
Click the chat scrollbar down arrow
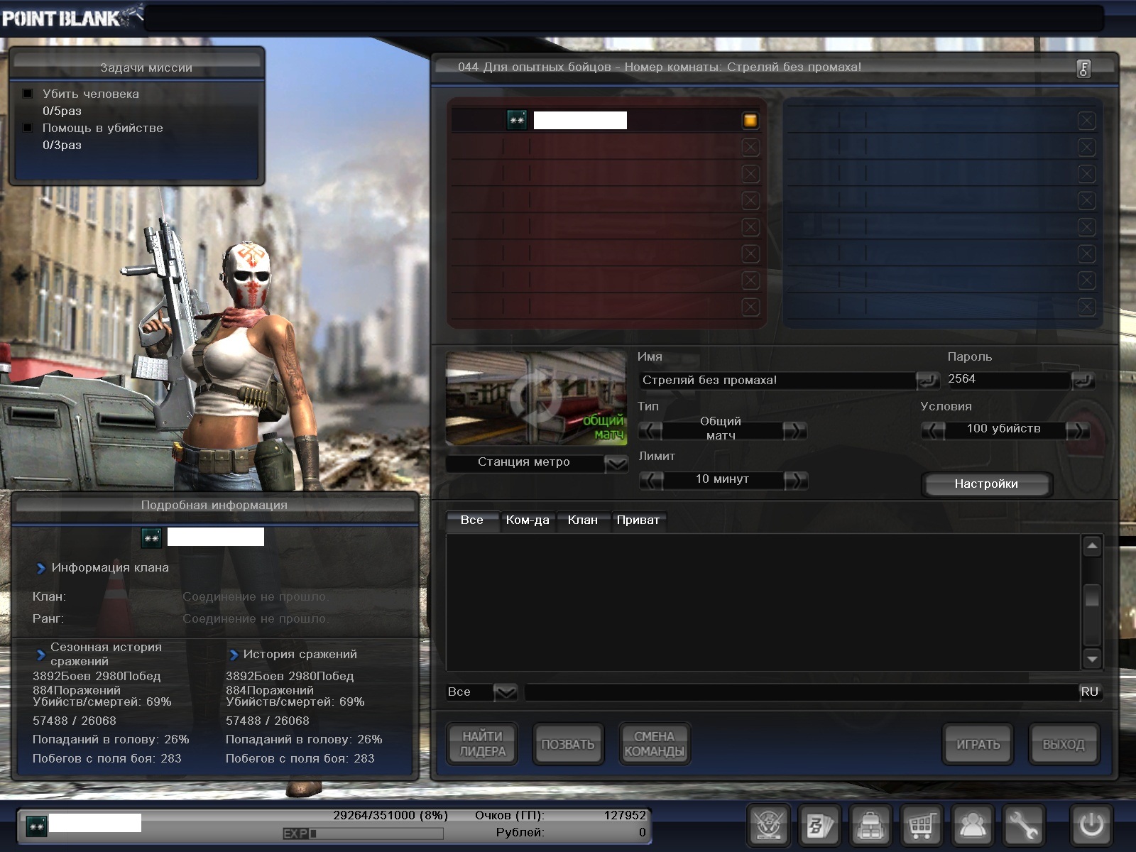click(x=1092, y=659)
